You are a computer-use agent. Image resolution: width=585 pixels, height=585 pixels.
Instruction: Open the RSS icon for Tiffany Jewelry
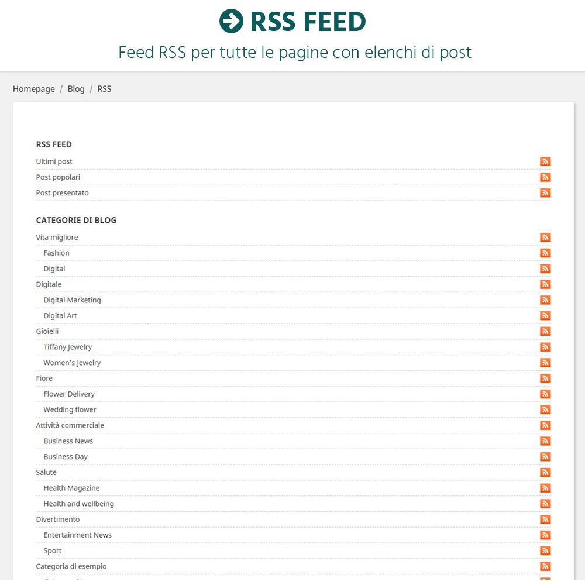[545, 347]
